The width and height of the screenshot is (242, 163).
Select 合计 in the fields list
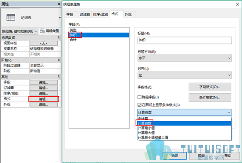point(99,40)
